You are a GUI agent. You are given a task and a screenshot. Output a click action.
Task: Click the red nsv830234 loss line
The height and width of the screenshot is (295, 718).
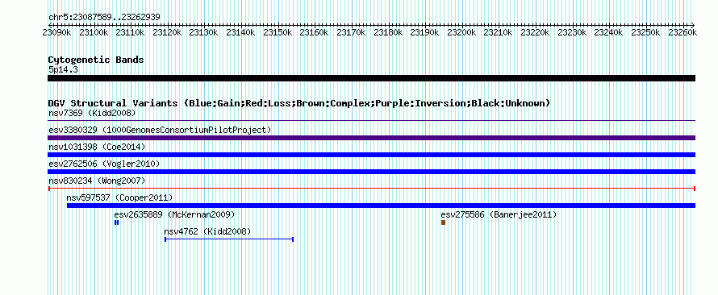(x=371, y=189)
